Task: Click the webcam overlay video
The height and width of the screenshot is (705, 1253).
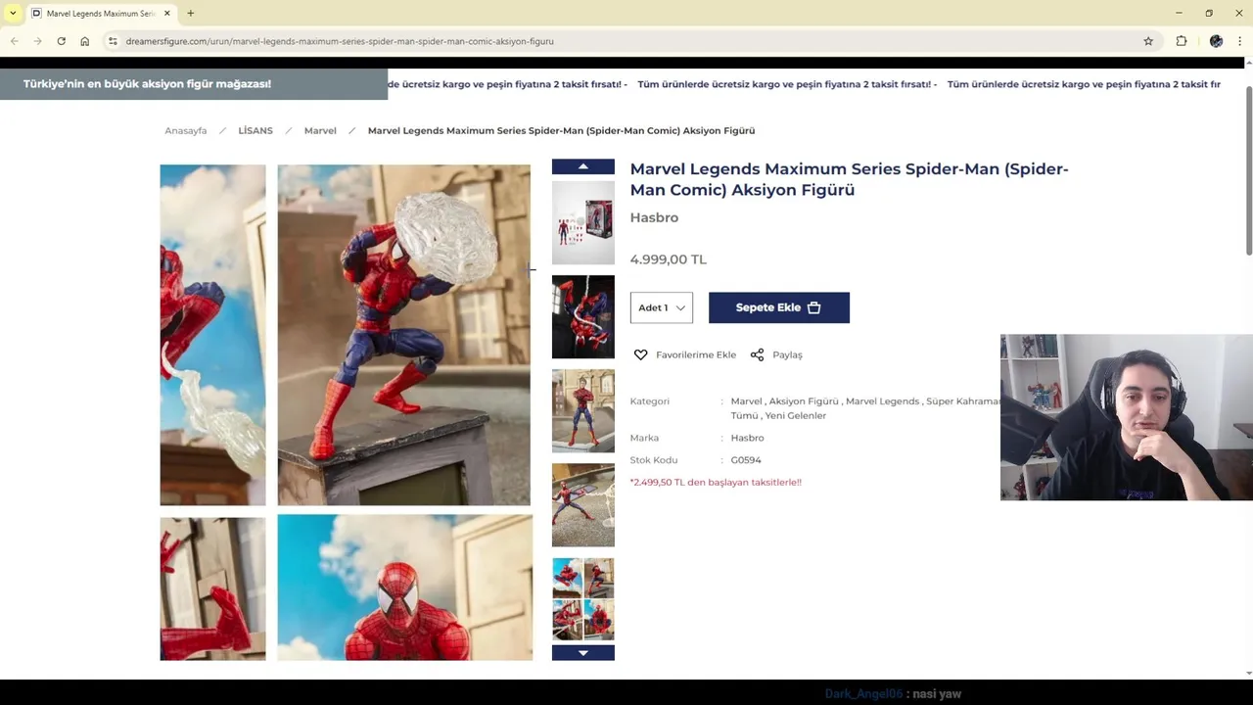Action: [1127, 417]
